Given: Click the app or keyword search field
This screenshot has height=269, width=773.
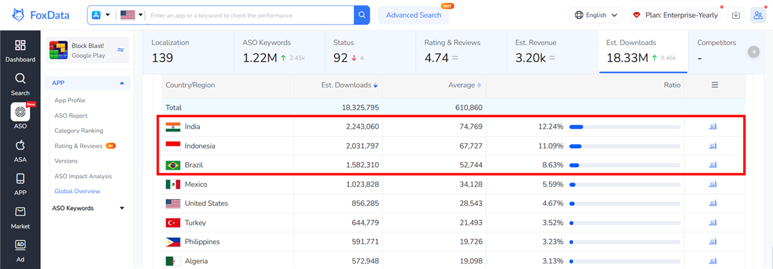Looking at the screenshot, I should pyautogui.click(x=251, y=16).
